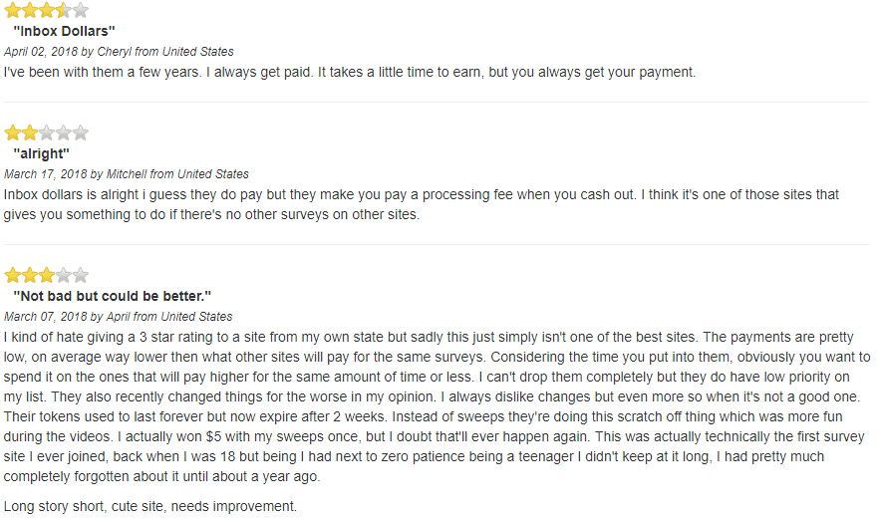Screen dimensions: 879x522
Task: Click the second star of Cheryl's review rating
Action: coord(30,10)
